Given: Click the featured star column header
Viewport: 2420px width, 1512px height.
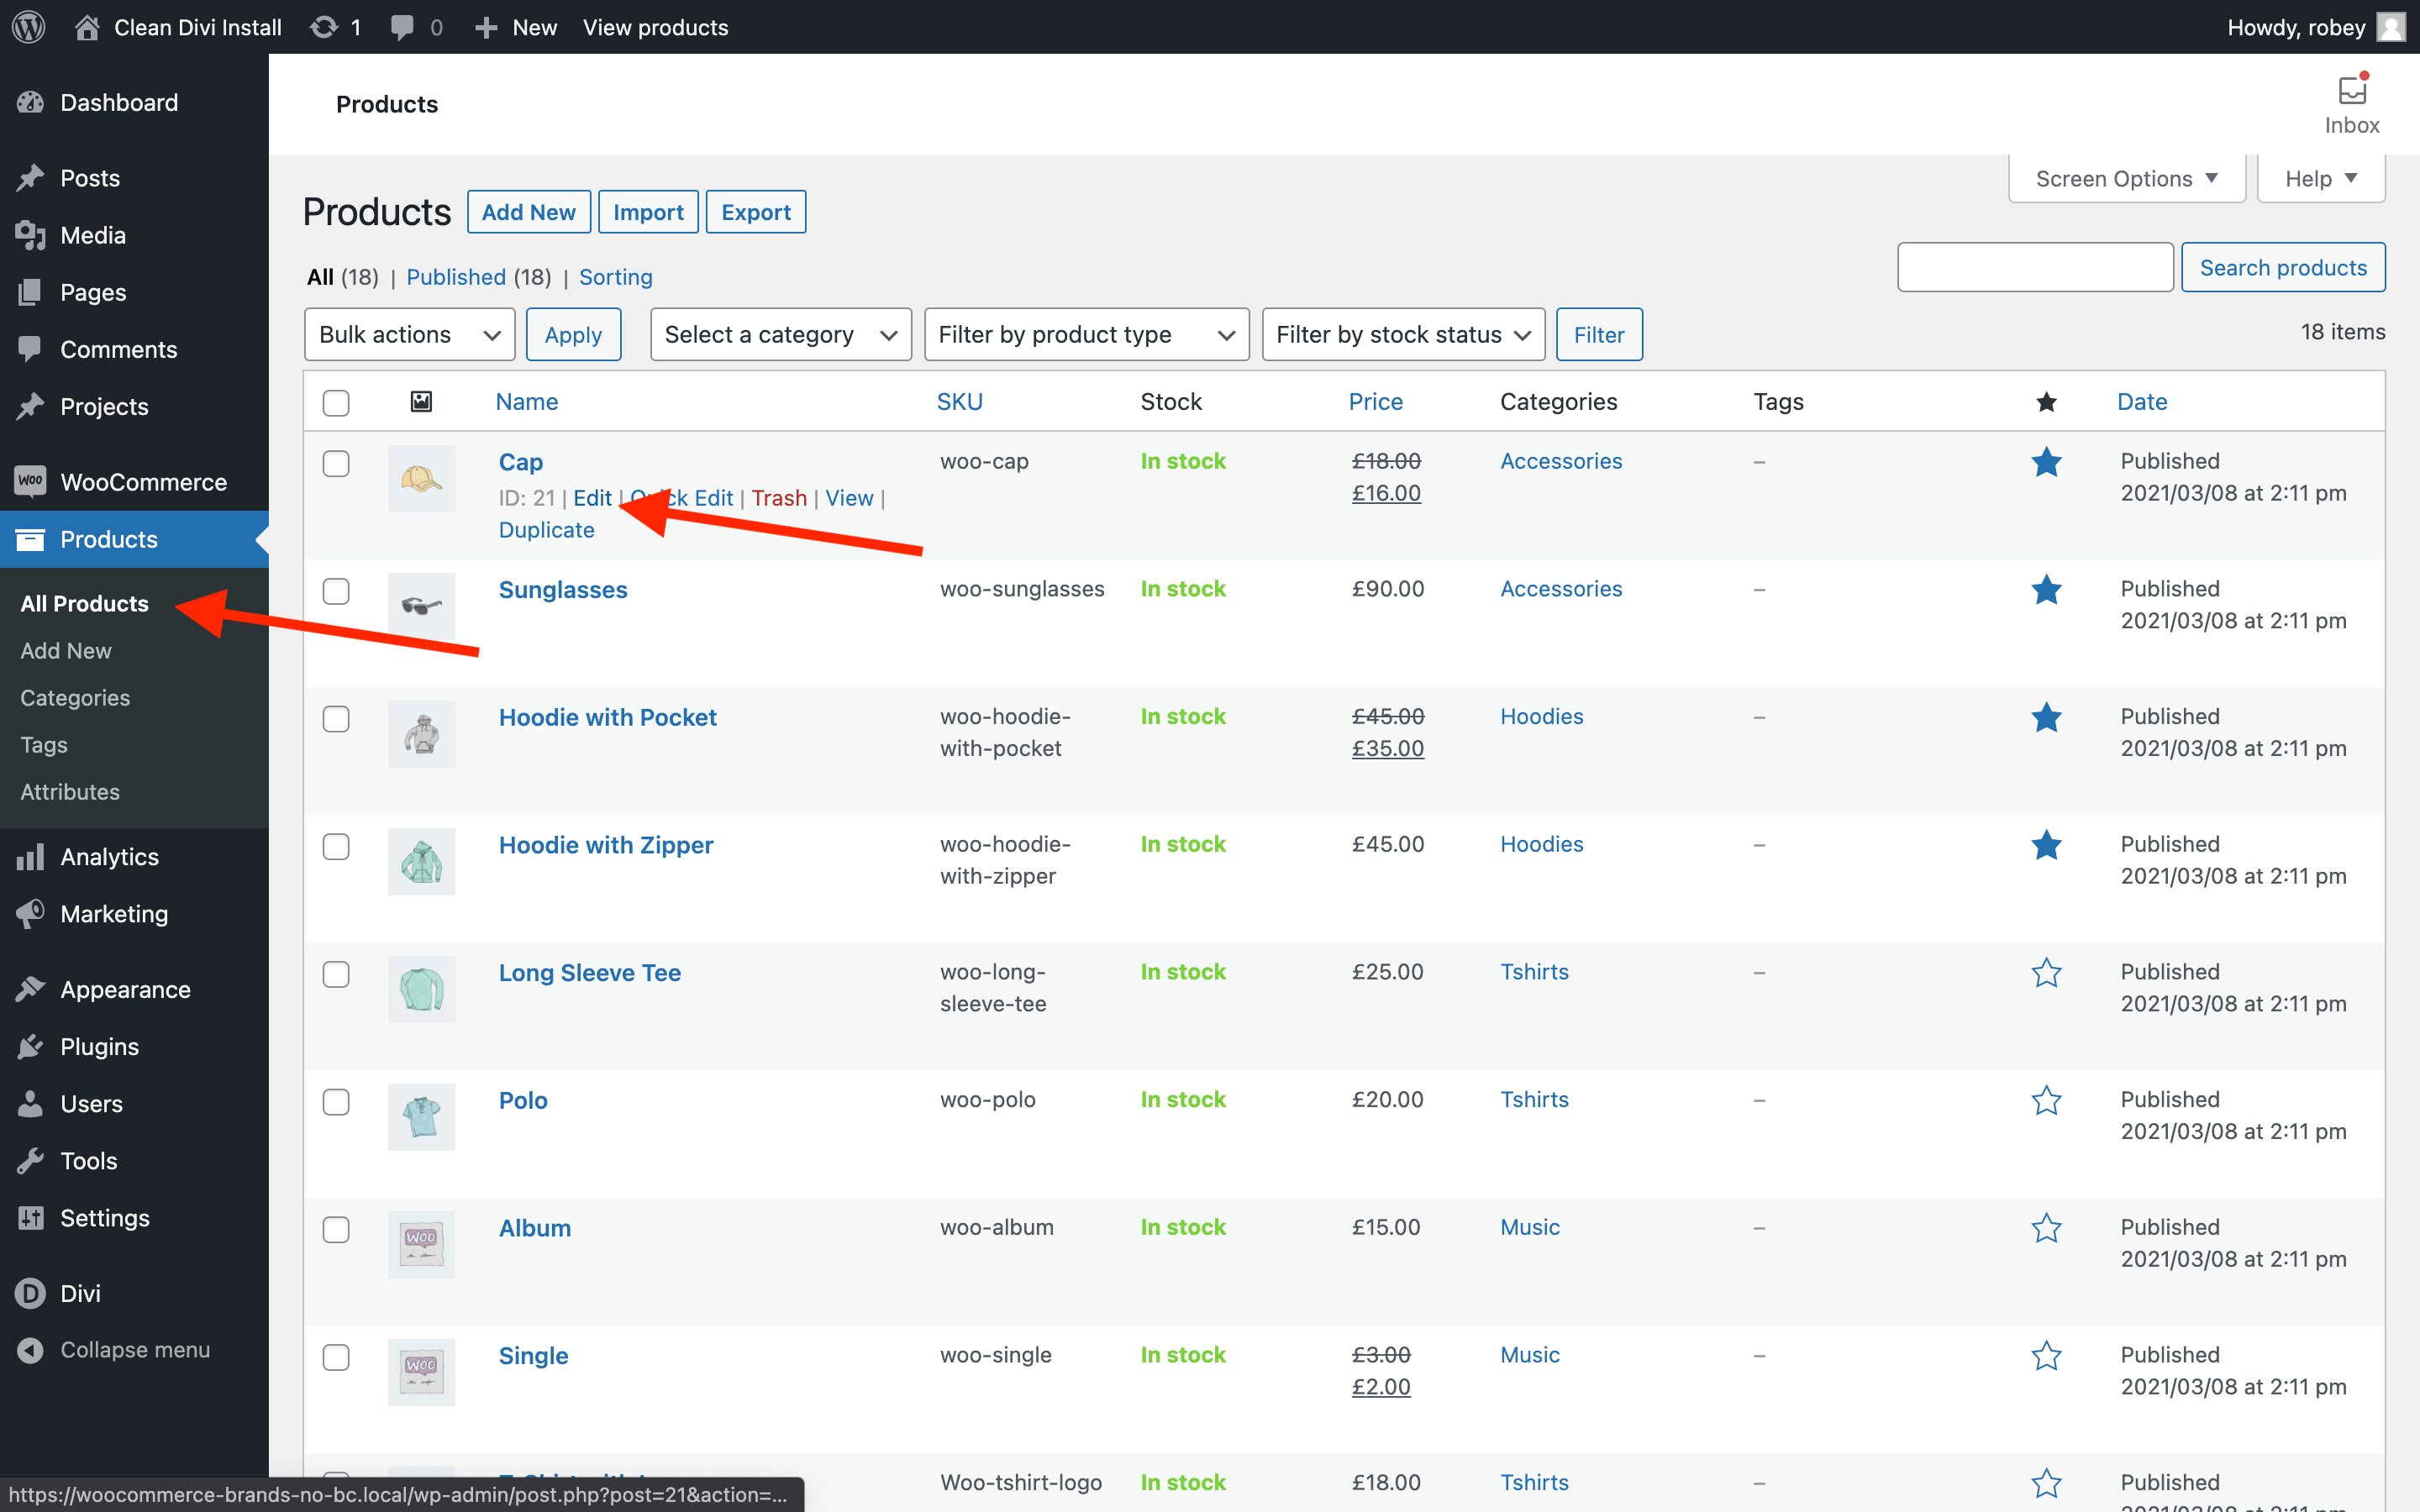Looking at the screenshot, I should (2046, 402).
